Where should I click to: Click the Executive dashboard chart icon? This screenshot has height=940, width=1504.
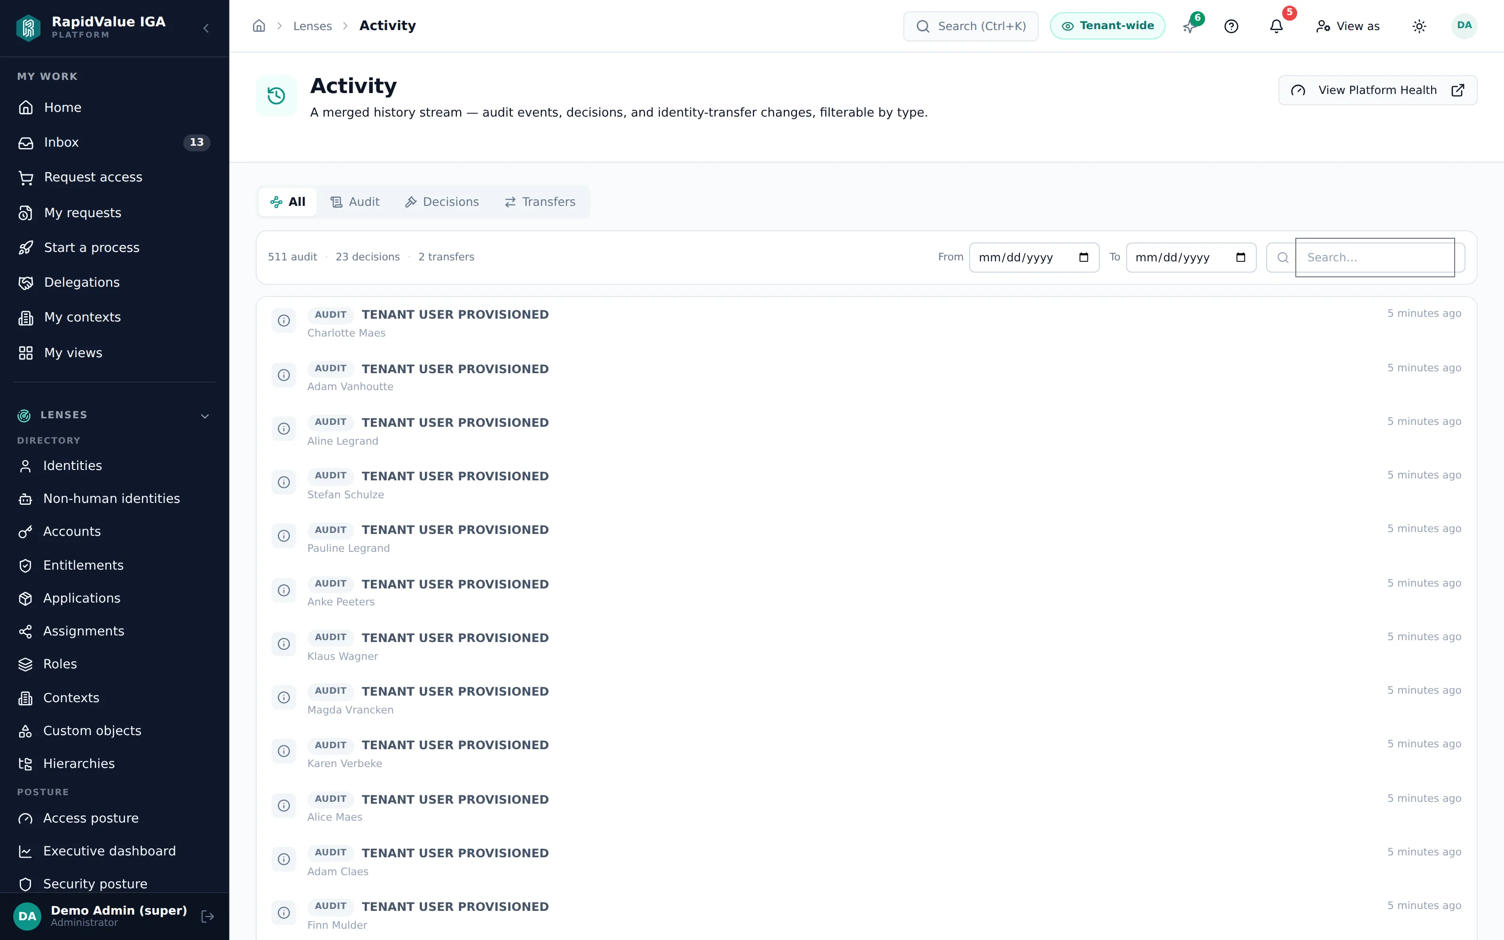pos(25,852)
